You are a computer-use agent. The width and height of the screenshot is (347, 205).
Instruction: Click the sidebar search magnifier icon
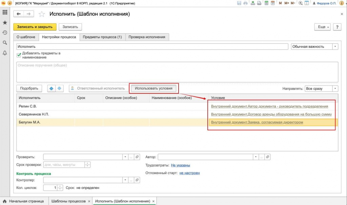click(5, 43)
